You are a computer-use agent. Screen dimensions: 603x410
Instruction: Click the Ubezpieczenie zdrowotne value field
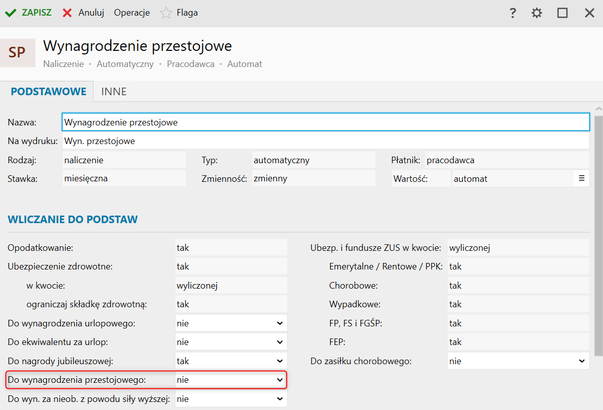pyautogui.click(x=231, y=266)
